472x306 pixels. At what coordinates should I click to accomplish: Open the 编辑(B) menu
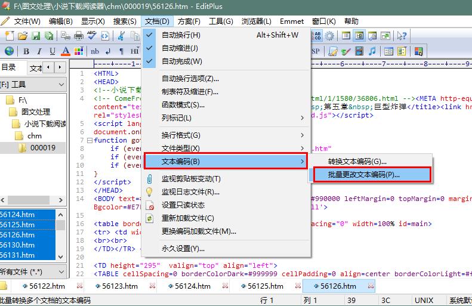click(x=60, y=21)
